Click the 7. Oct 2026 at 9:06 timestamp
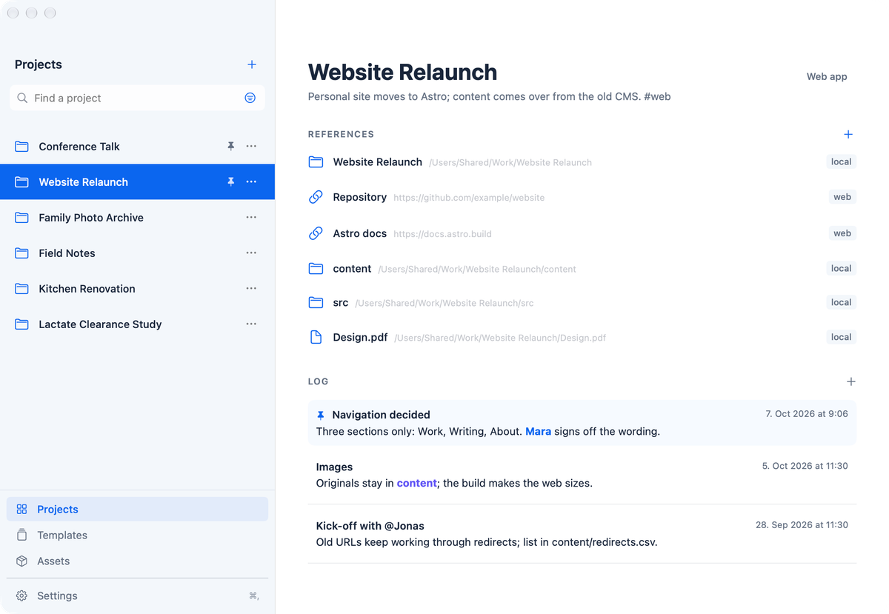 pos(807,414)
